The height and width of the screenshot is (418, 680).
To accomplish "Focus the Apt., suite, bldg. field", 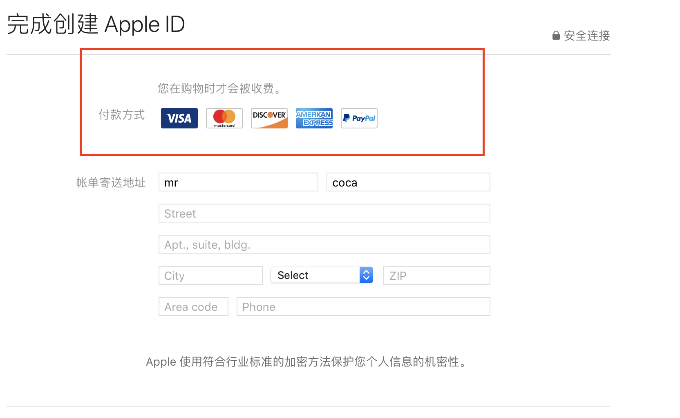I will (324, 245).
